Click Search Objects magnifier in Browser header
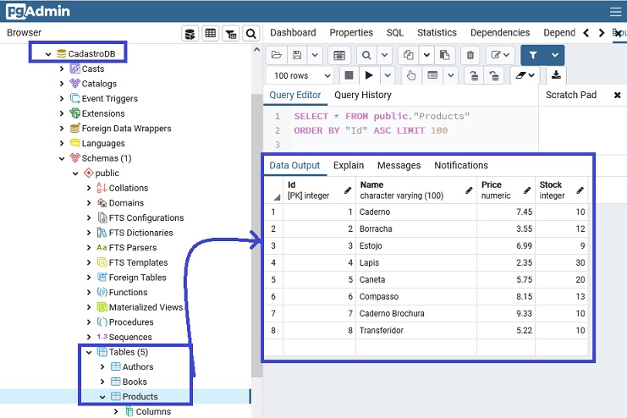 click(x=250, y=33)
